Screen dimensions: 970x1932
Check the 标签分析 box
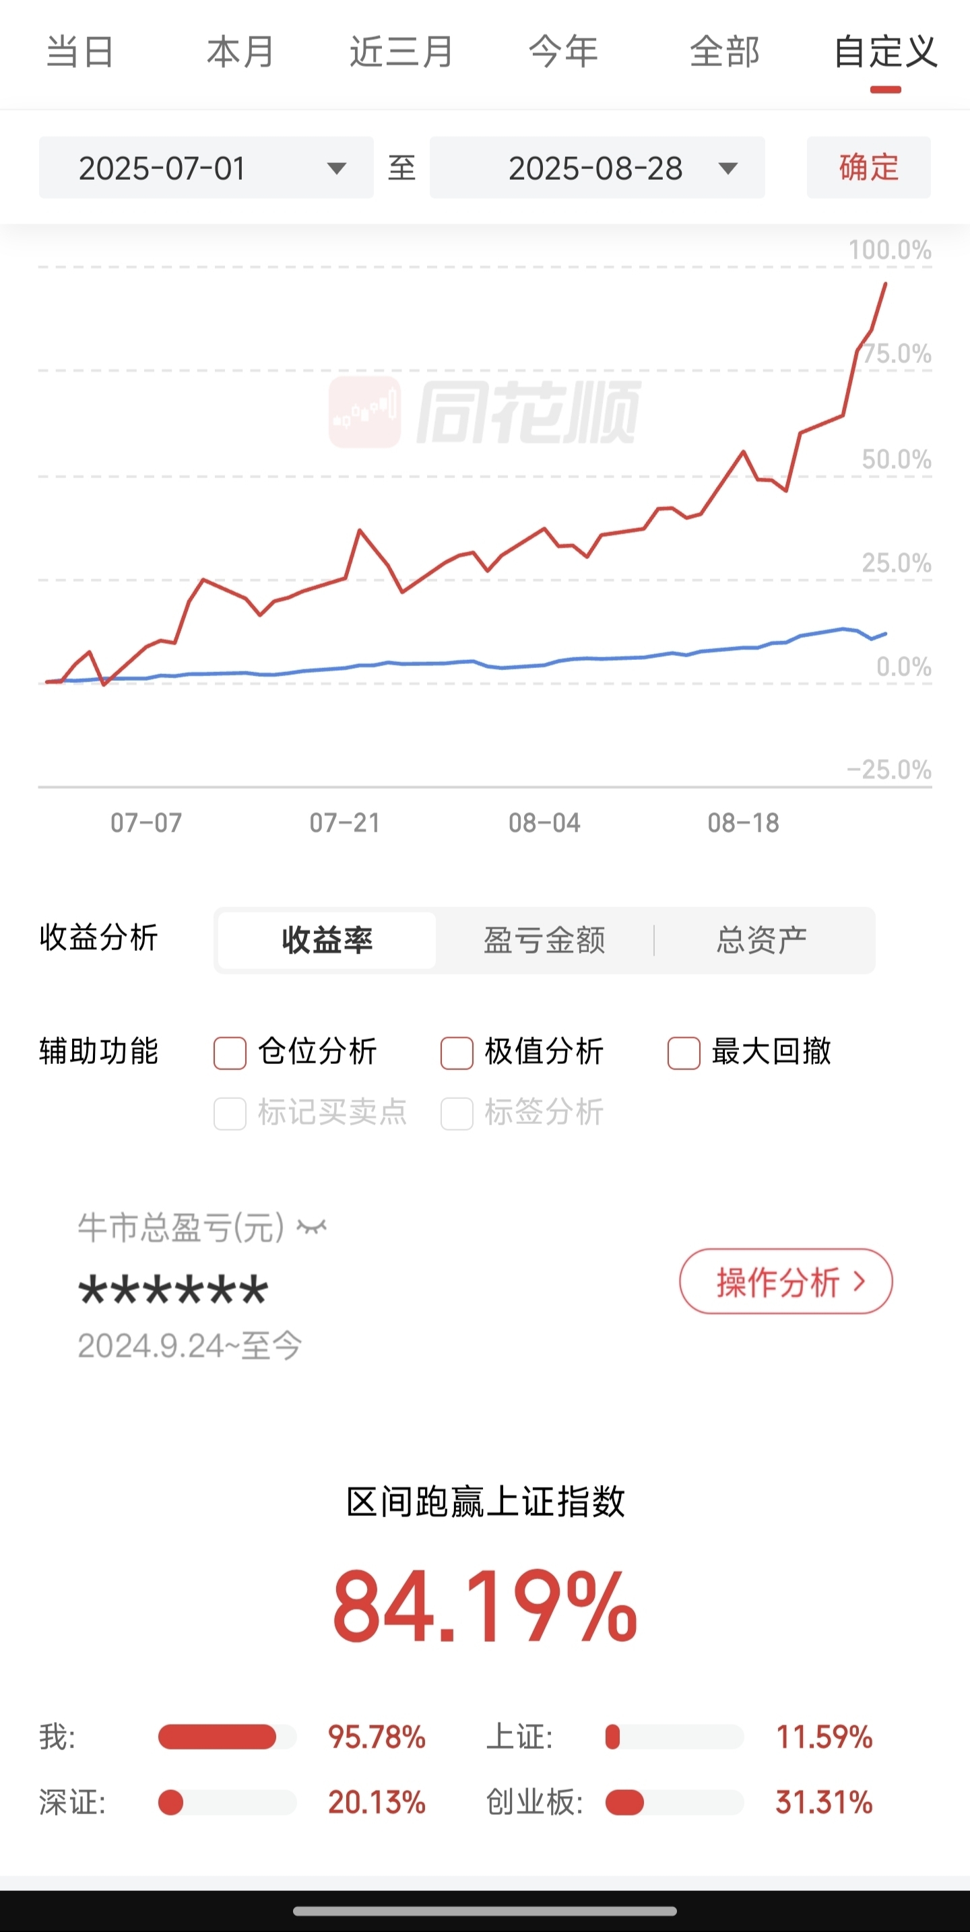[457, 1114]
